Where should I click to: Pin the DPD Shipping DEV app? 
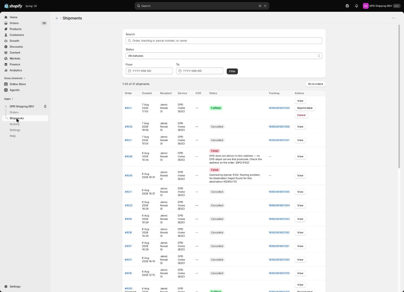(45, 107)
